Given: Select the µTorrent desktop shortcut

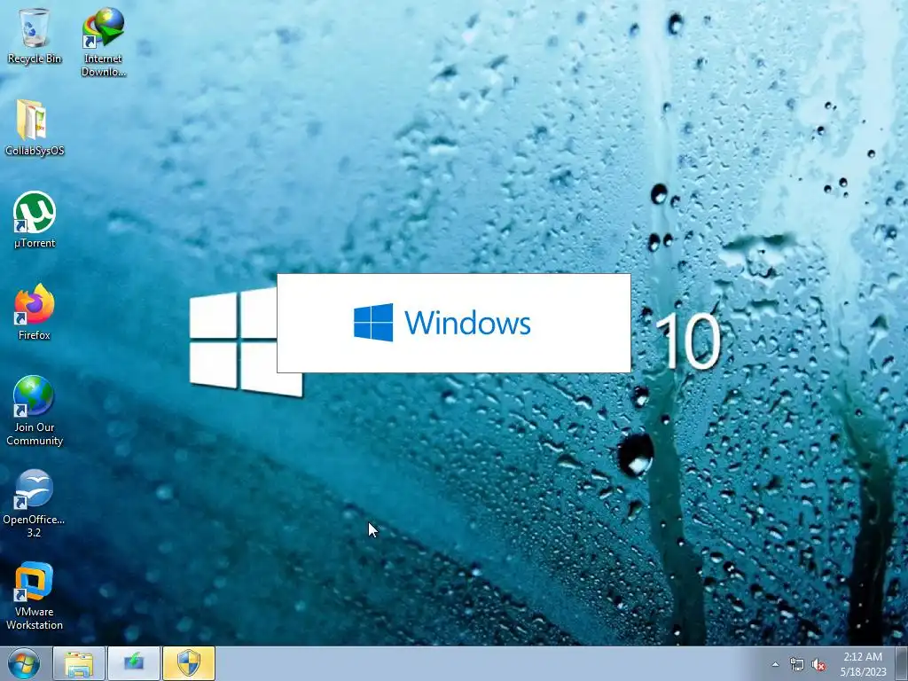Looking at the screenshot, I should click(x=35, y=220).
